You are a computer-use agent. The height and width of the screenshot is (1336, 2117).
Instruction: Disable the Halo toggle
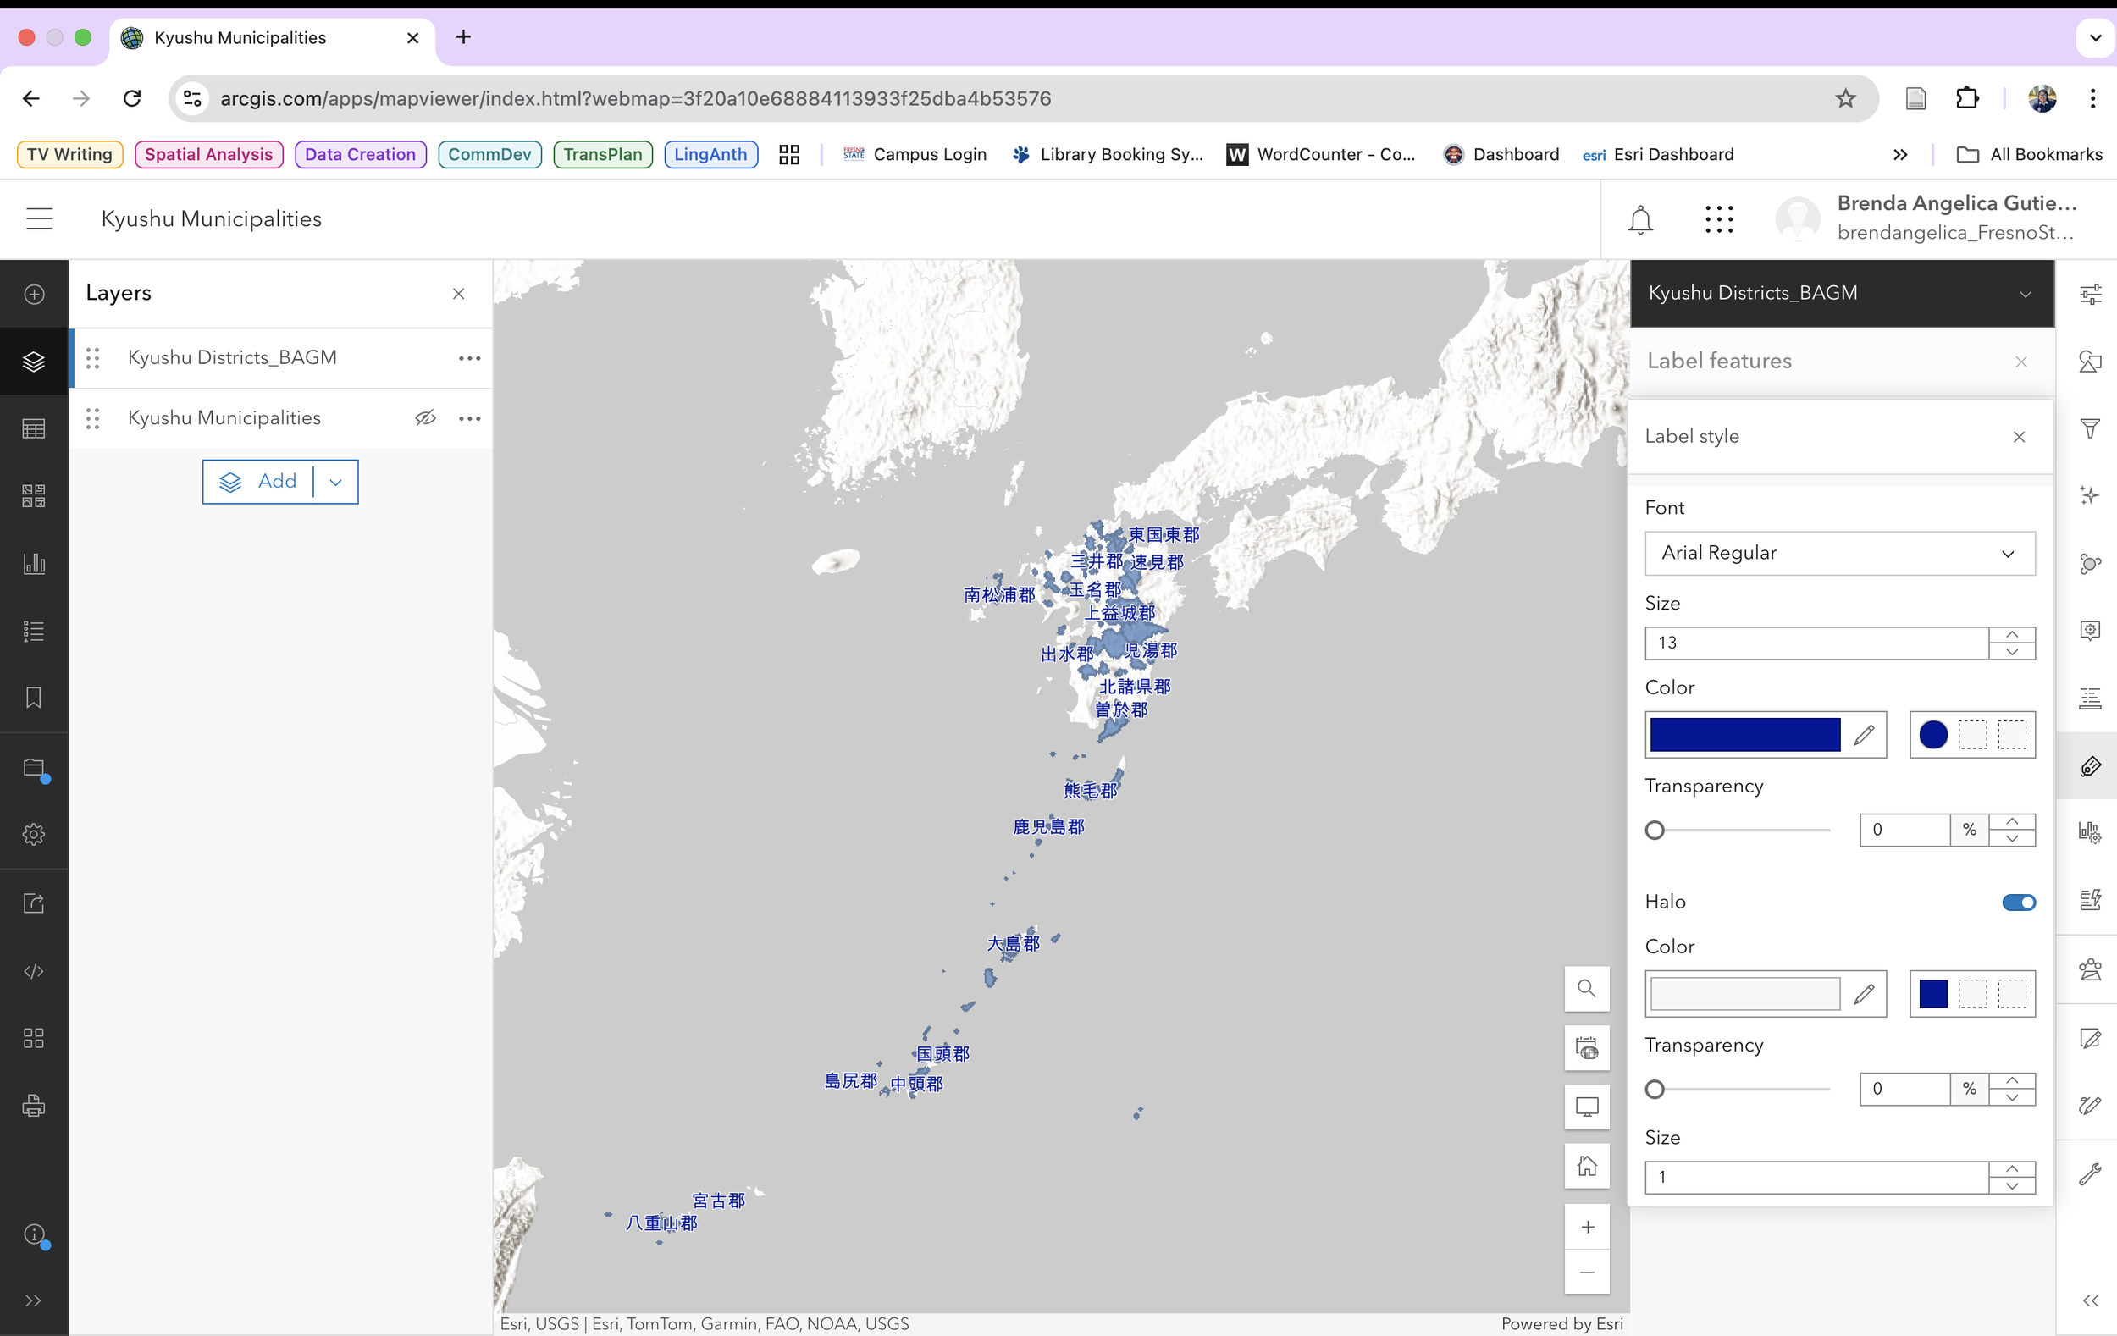2018,903
